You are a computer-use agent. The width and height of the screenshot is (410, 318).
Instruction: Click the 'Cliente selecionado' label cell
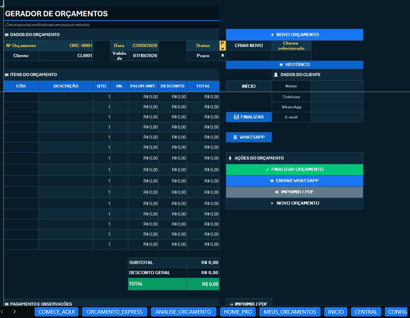(291, 46)
